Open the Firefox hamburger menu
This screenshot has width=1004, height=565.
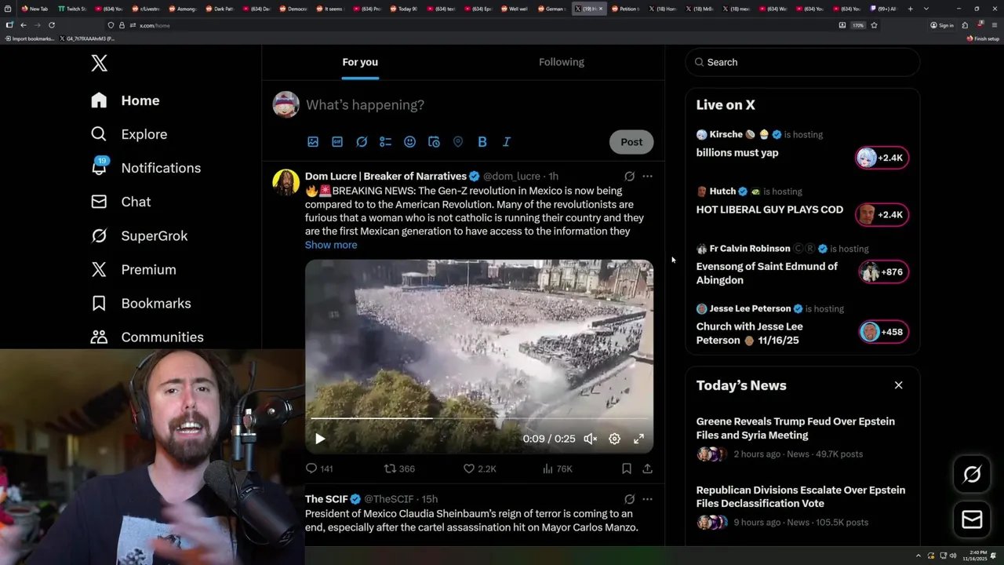(x=994, y=25)
